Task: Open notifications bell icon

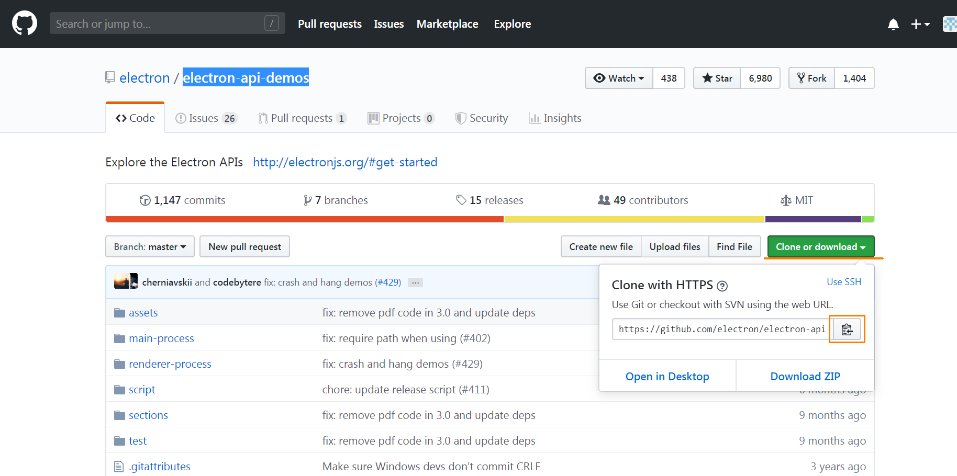Action: point(893,24)
